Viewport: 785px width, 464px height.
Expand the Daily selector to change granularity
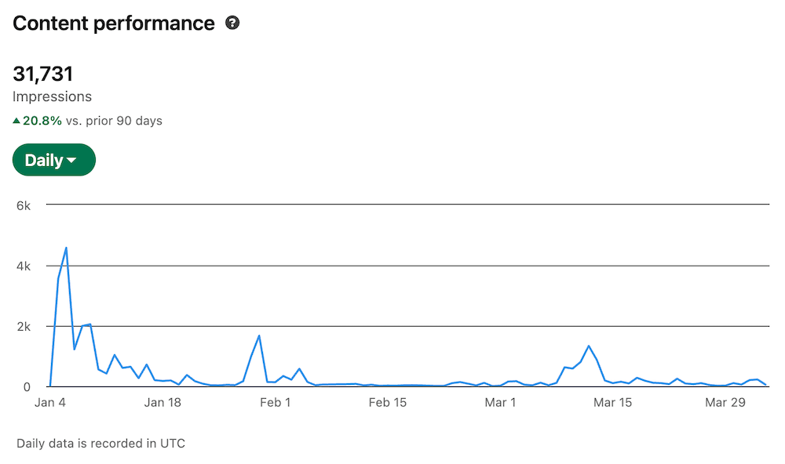(53, 160)
